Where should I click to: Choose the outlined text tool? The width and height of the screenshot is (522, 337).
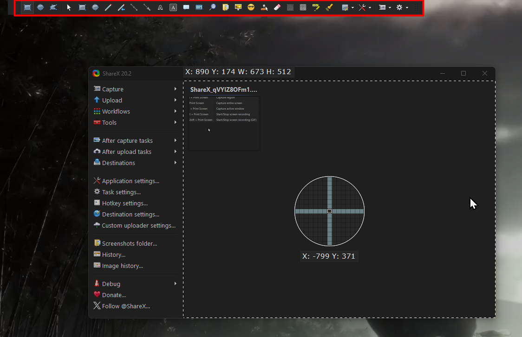[x=160, y=7]
